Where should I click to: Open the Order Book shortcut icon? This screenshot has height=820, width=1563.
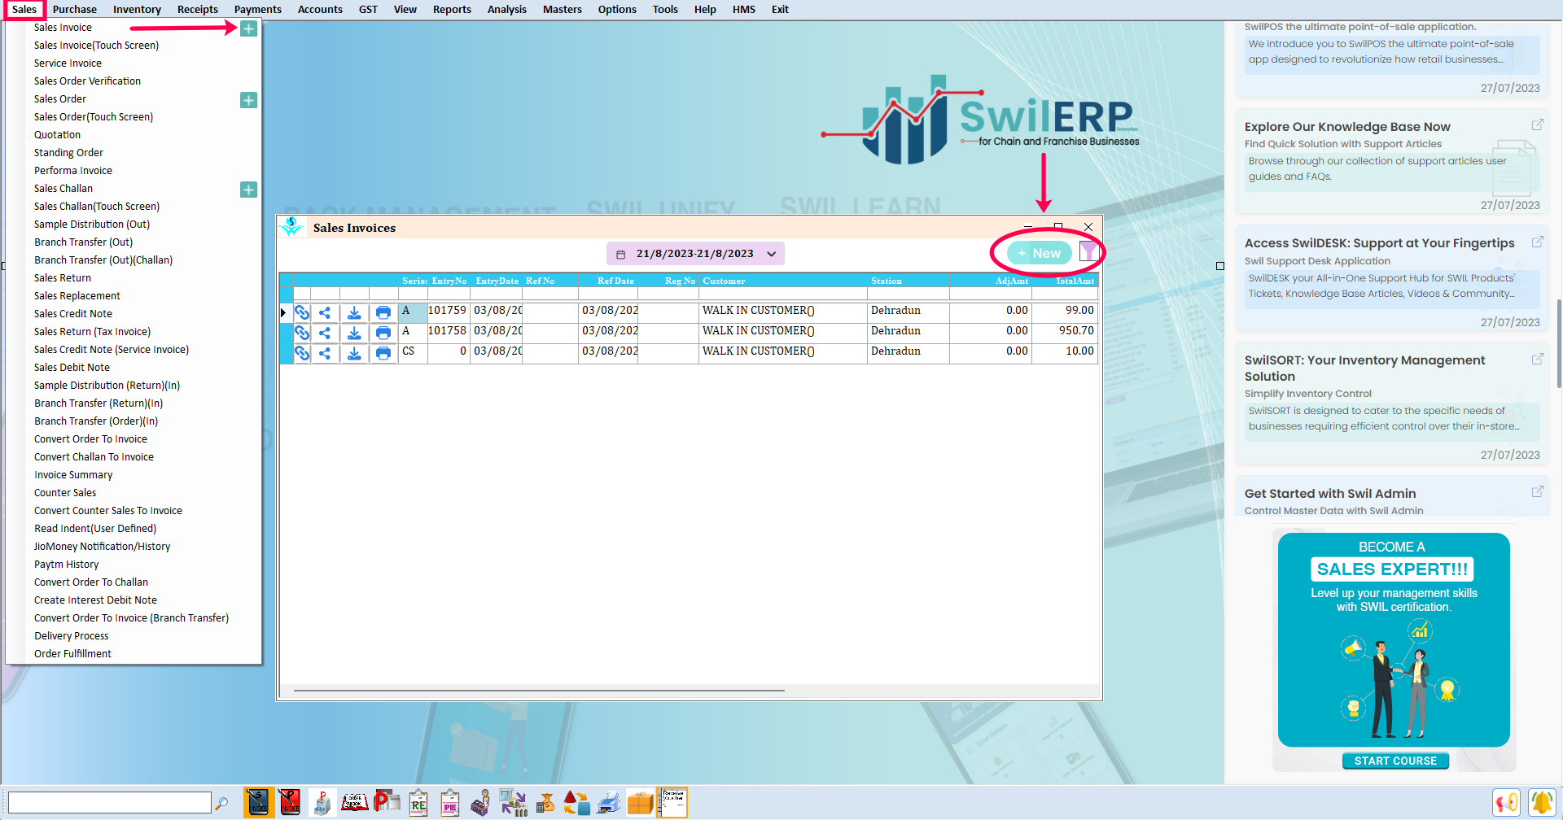(x=354, y=802)
